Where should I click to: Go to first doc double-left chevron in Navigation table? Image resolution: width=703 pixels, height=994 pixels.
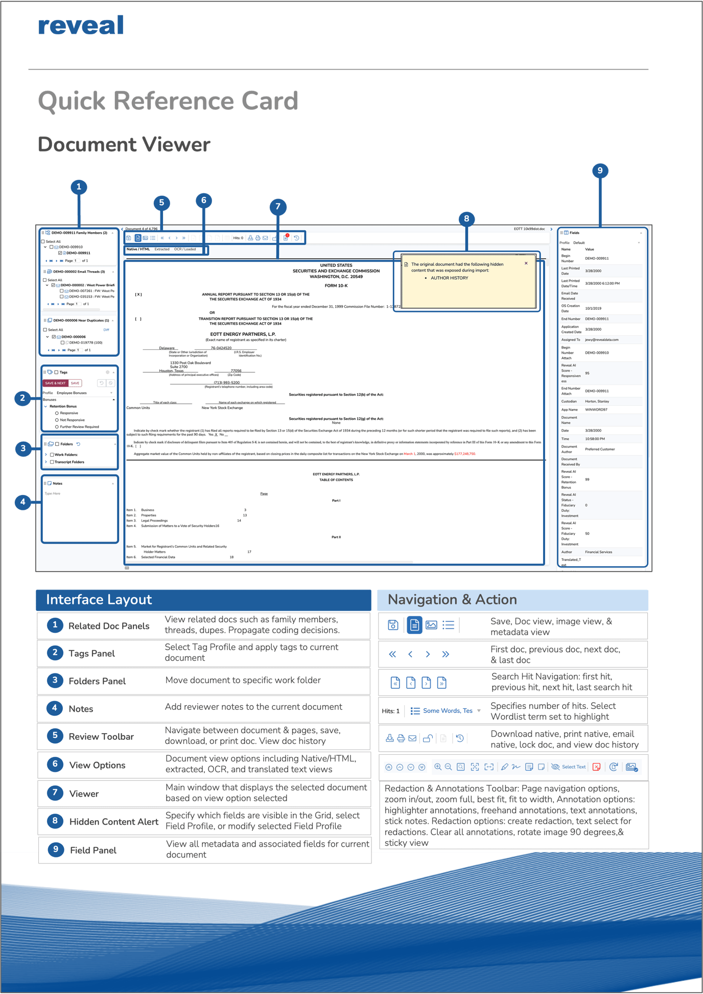click(392, 654)
